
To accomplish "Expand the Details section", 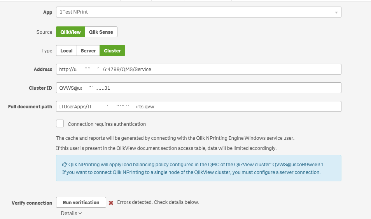I will pos(71,213).
